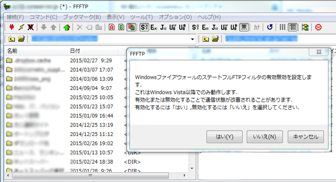Open the local path dropdown arrow
This screenshot has width=336, height=182.
pos(192,39)
